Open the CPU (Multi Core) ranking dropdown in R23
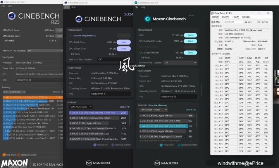 [x=14, y=92]
